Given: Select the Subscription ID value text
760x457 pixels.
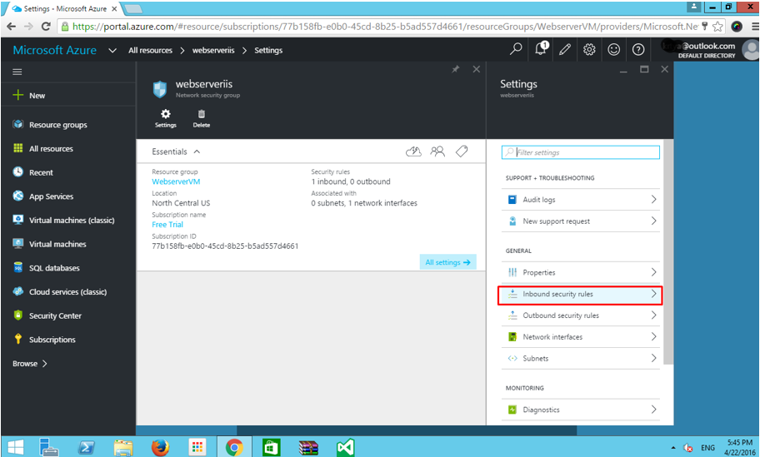Looking at the screenshot, I should click(225, 246).
